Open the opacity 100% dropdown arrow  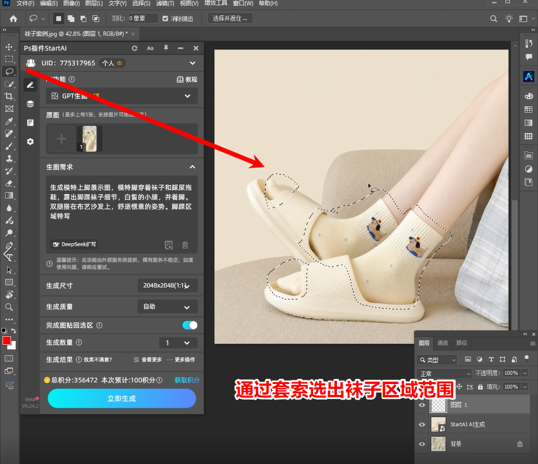pos(525,373)
